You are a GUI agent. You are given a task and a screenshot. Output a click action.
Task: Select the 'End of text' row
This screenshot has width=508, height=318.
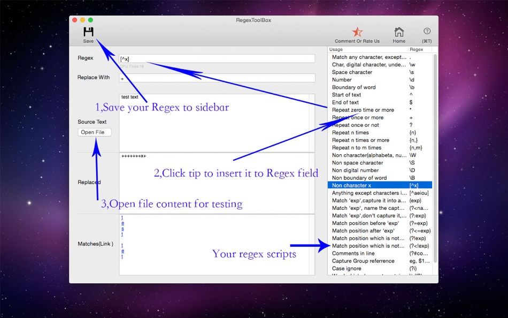coord(380,102)
